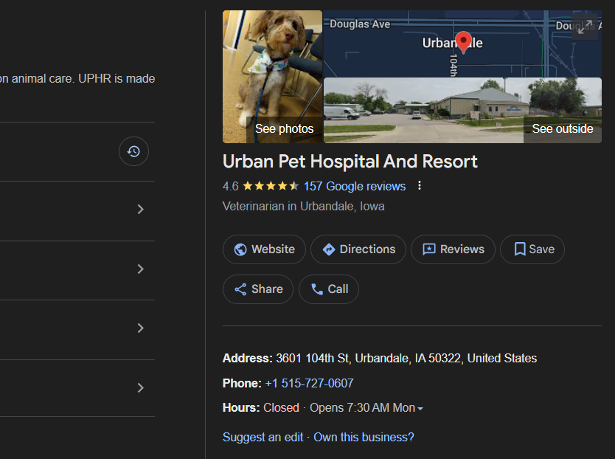
Task: Click the Reviews speech bubble icon
Action: pyautogui.click(x=431, y=249)
